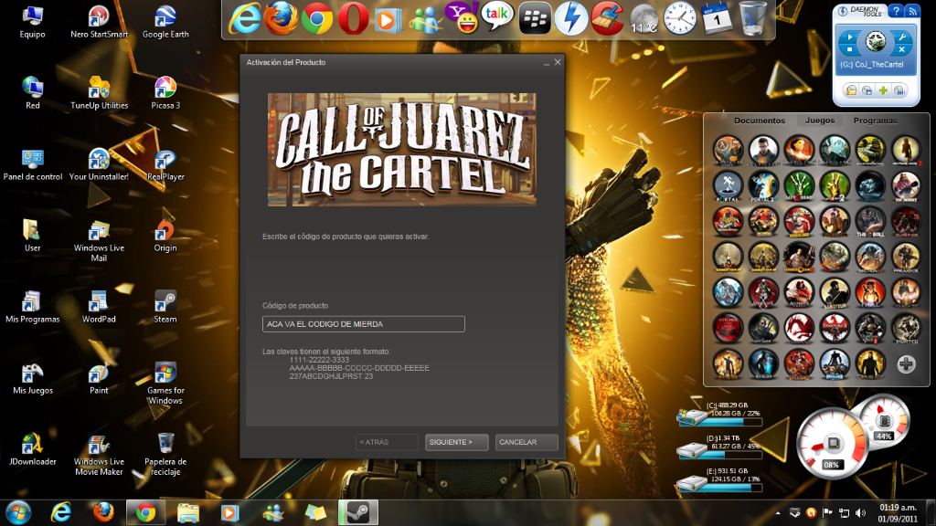
Task: Open the Panel de control desktop icon
Action: pos(33,164)
